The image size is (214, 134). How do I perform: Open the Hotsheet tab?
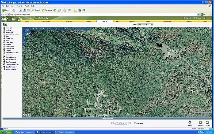click(x=132, y=21)
